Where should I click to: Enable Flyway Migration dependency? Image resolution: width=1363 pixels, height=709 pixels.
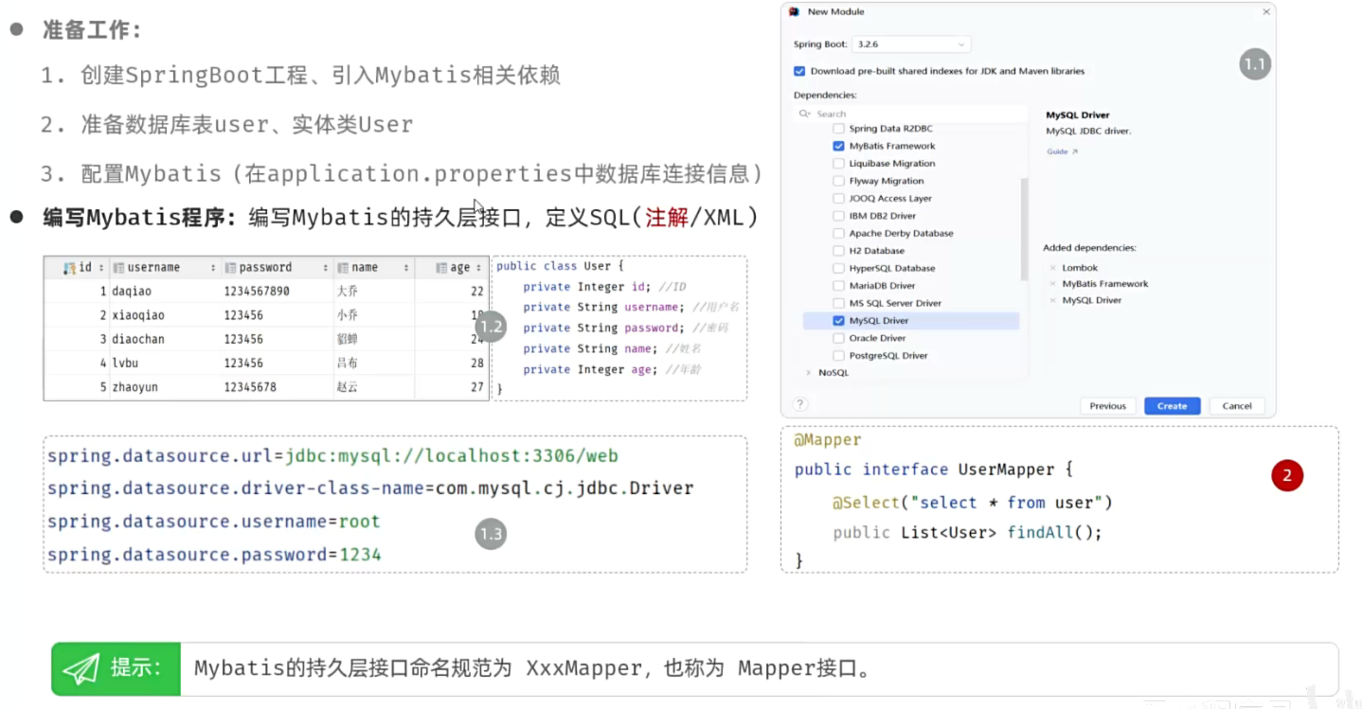pos(838,181)
